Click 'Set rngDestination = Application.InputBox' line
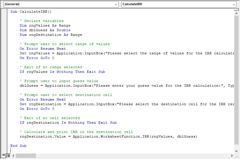Image resolution: width=240 pixels, height=159 pixels. click(127, 104)
